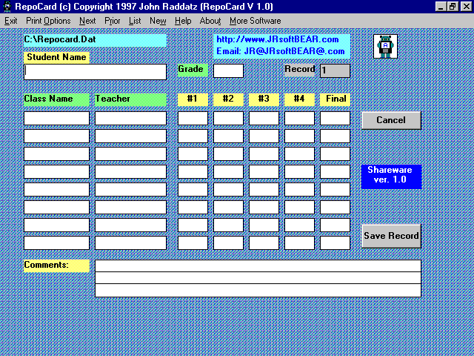
Task: Select the Prior menu item
Action: [x=112, y=21]
